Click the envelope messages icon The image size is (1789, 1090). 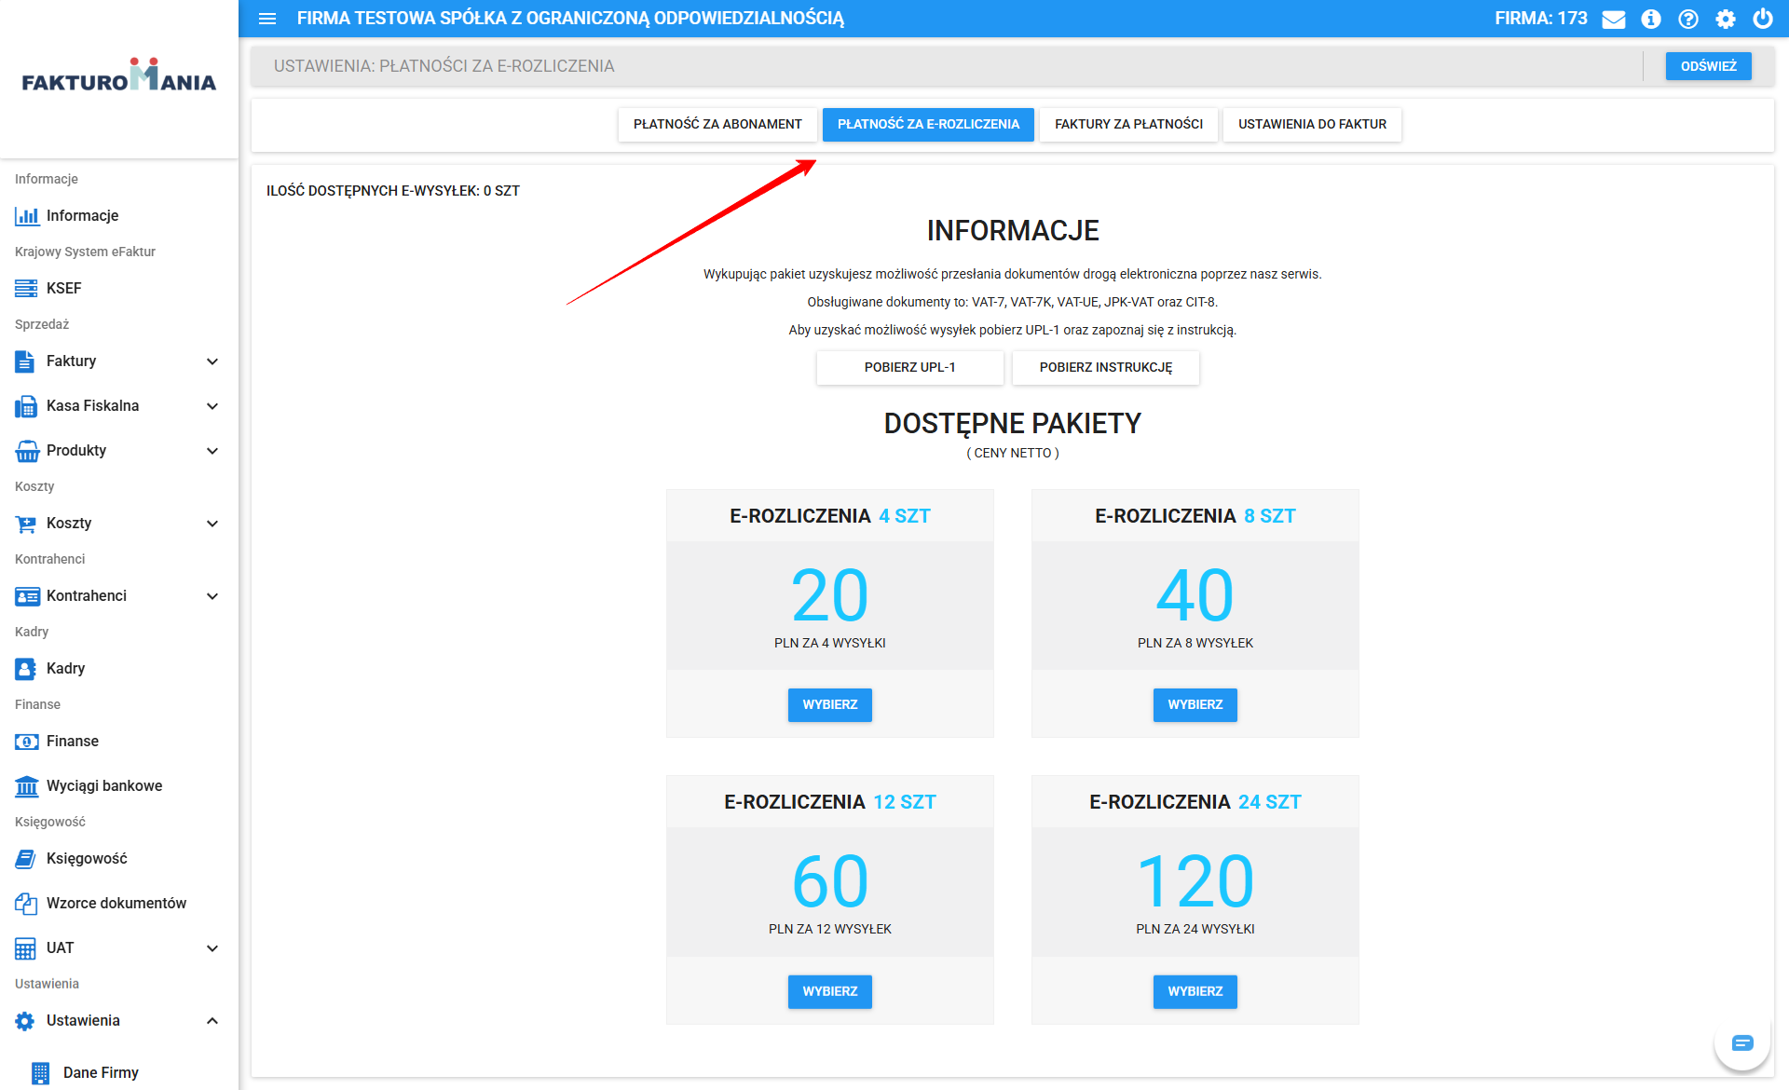[x=1613, y=19]
